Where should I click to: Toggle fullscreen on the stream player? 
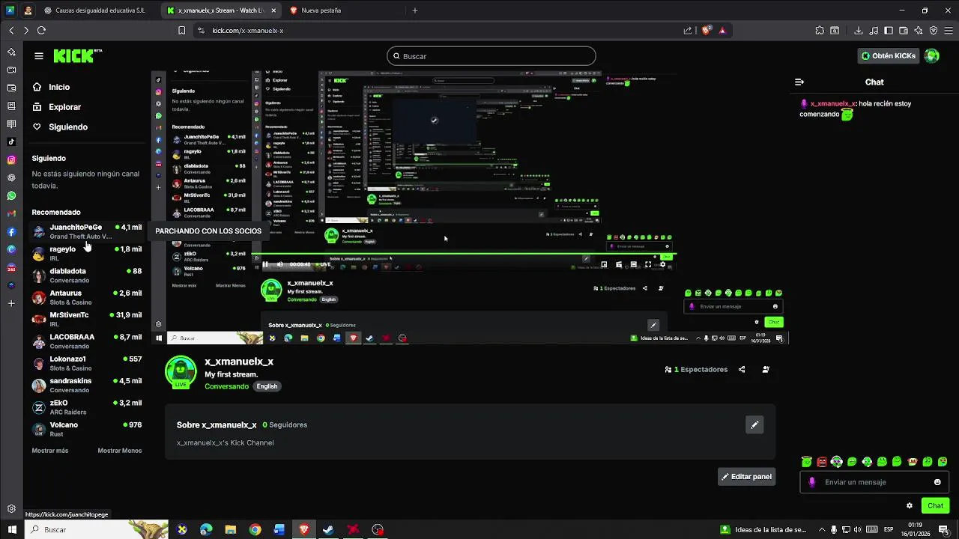649,264
